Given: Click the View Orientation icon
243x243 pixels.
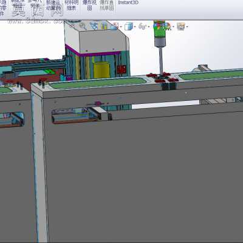Looking at the screenshot, I should (x=114, y=26).
